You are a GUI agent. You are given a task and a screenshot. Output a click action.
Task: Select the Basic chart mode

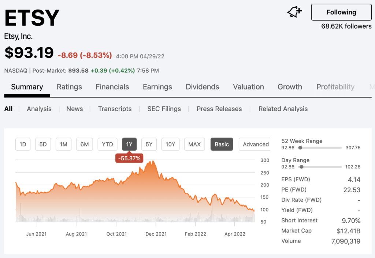pos(222,144)
